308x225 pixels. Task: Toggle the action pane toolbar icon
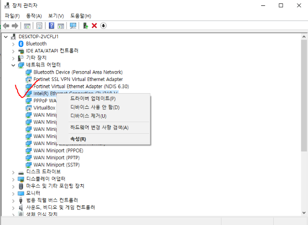pos(61,26)
